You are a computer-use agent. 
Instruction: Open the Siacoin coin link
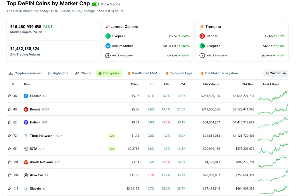(x=36, y=188)
